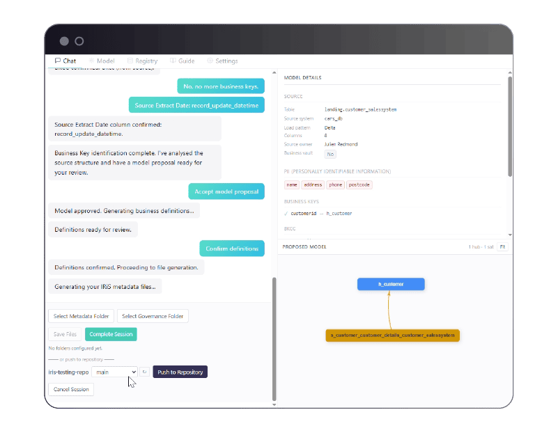
Task: Click the Save Files button
Action: [65, 334]
